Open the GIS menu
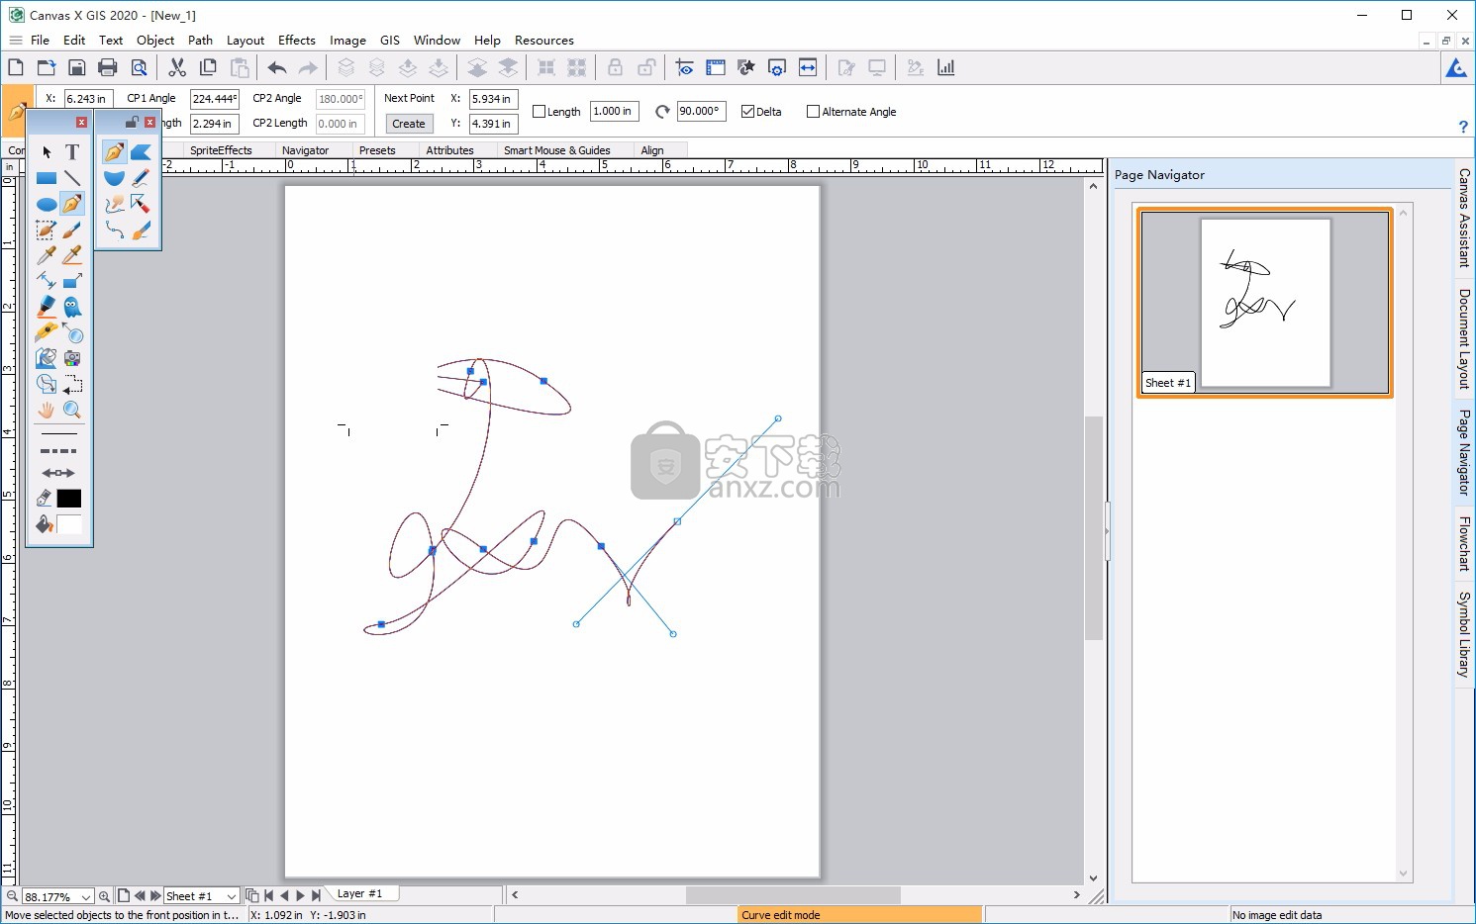Image resolution: width=1476 pixels, height=924 pixels. (x=390, y=41)
